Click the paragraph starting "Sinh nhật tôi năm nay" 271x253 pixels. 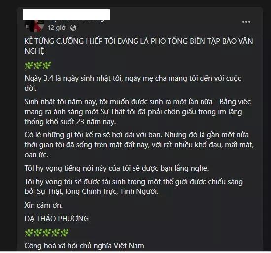(137, 112)
